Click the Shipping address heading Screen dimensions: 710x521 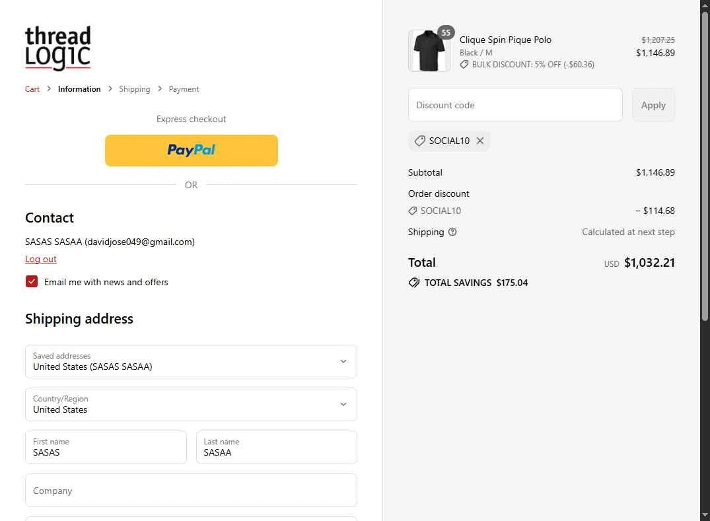tap(79, 319)
